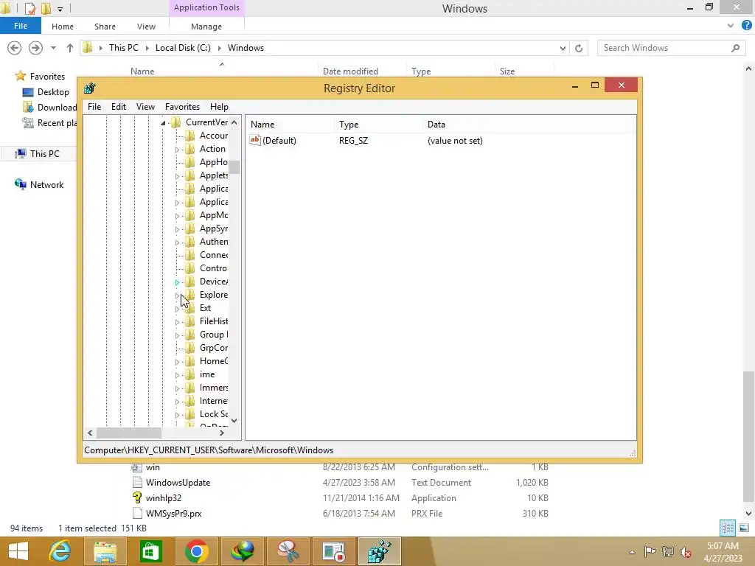Viewport: 755px width, 566px height.
Task: Open Explorer help question mark icon
Action: 747,26
